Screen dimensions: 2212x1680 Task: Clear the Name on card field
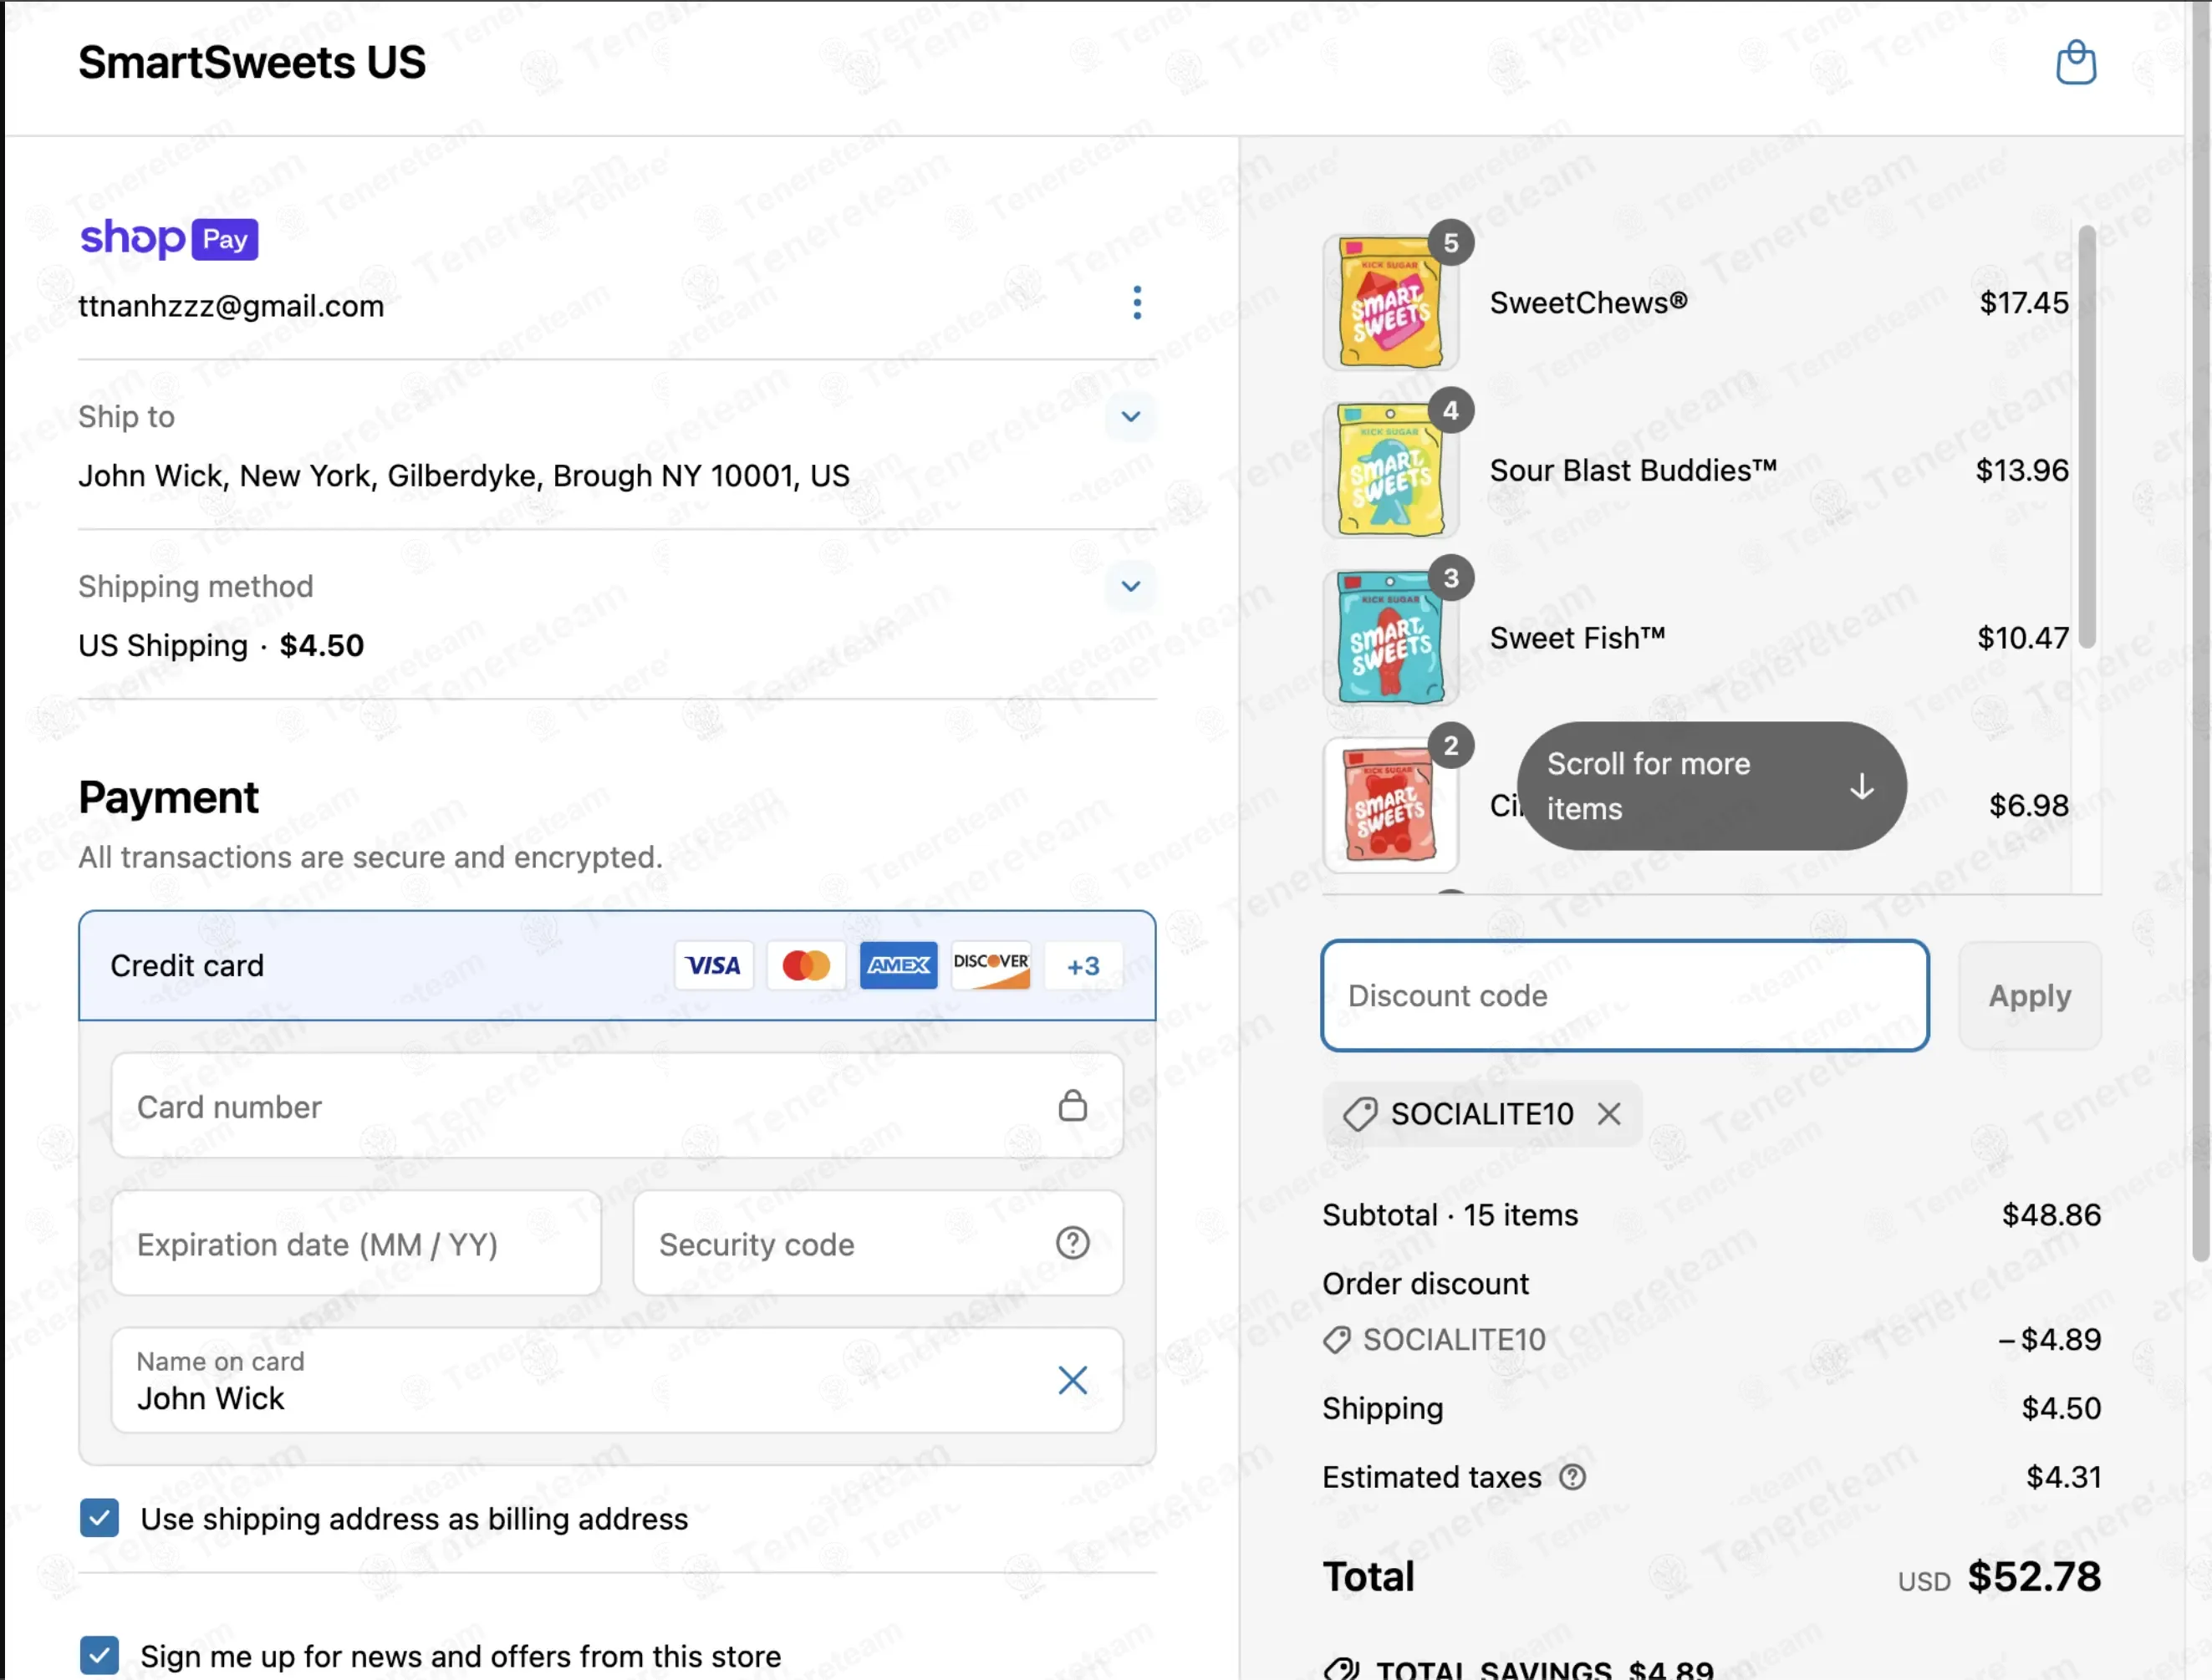1072,1379
